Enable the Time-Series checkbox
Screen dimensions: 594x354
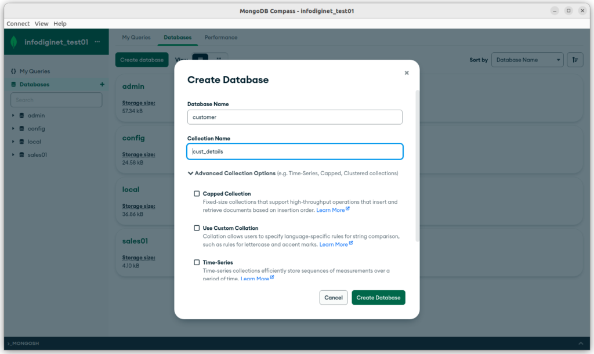(x=197, y=262)
